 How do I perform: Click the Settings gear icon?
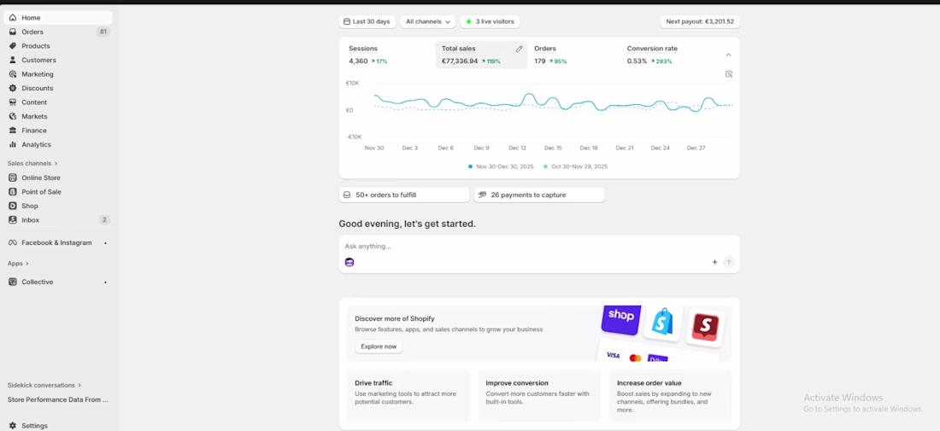13,426
